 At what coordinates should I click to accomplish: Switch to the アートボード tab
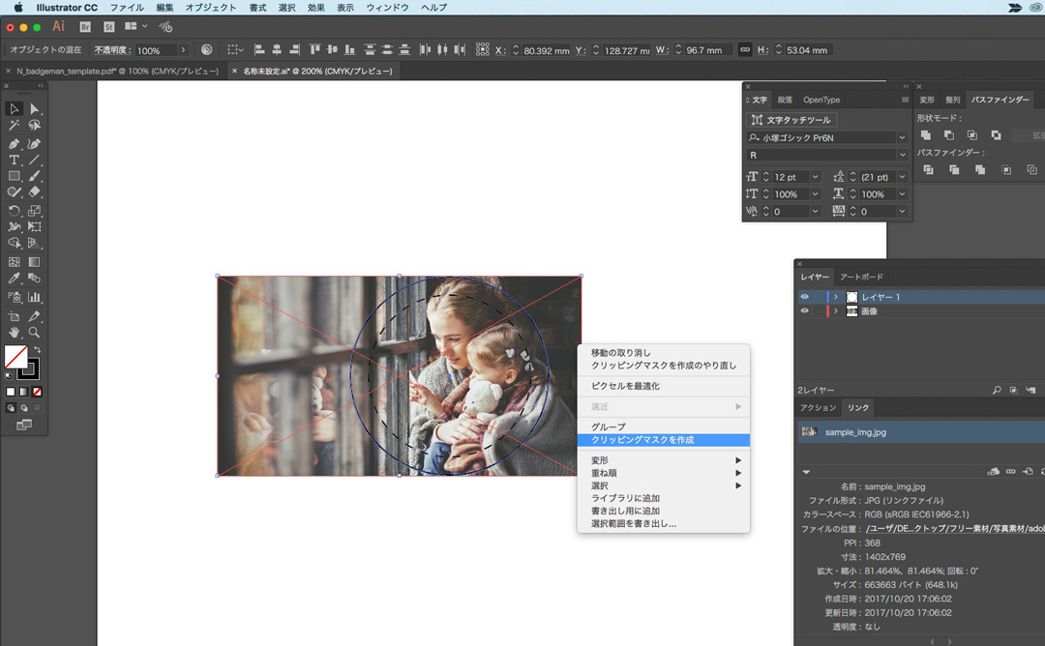[860, 277]
